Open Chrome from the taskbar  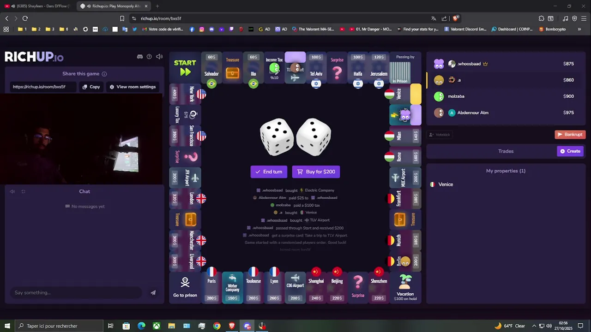[217, 326]
